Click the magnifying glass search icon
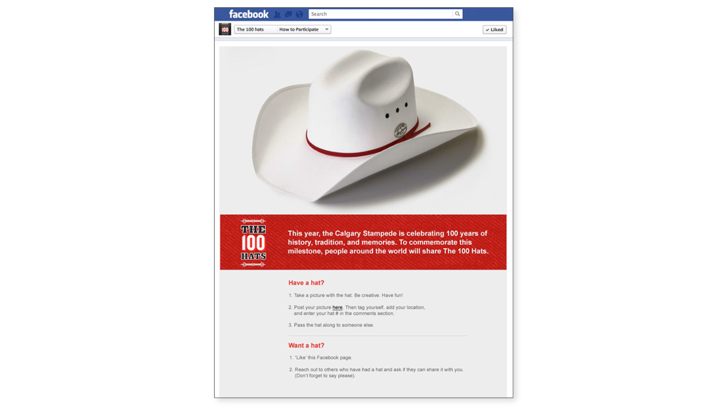Viewport: 728px width, 411px height. 457,14
